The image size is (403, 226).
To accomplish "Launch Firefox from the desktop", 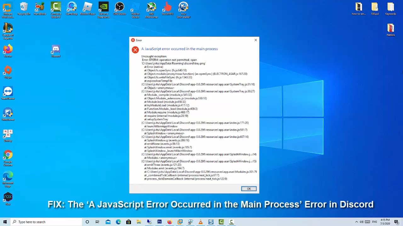I will pyautogui.click(x=8, y=51).
